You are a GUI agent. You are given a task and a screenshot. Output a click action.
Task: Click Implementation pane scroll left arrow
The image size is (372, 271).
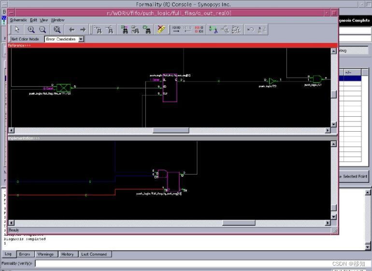coord(11,223)
